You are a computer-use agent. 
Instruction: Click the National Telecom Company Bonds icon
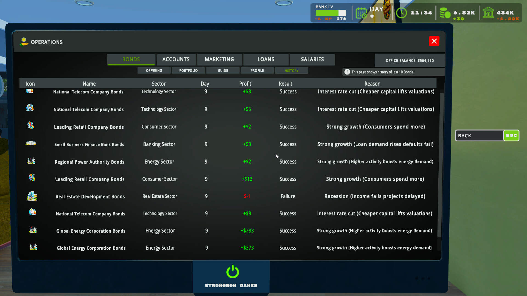(30, 107)
